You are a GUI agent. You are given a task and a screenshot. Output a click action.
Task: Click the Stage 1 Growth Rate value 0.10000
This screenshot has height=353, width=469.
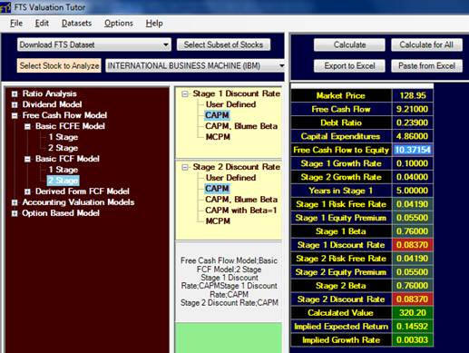coord(413,163)
